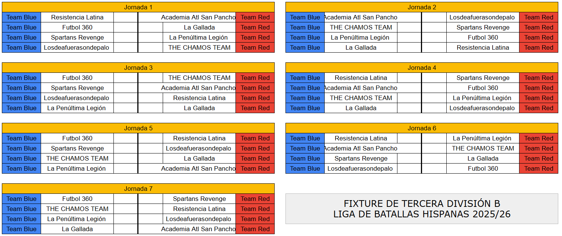Click the Jornada 1 header
Screen dimensions: 562x236
coord(138,7)
